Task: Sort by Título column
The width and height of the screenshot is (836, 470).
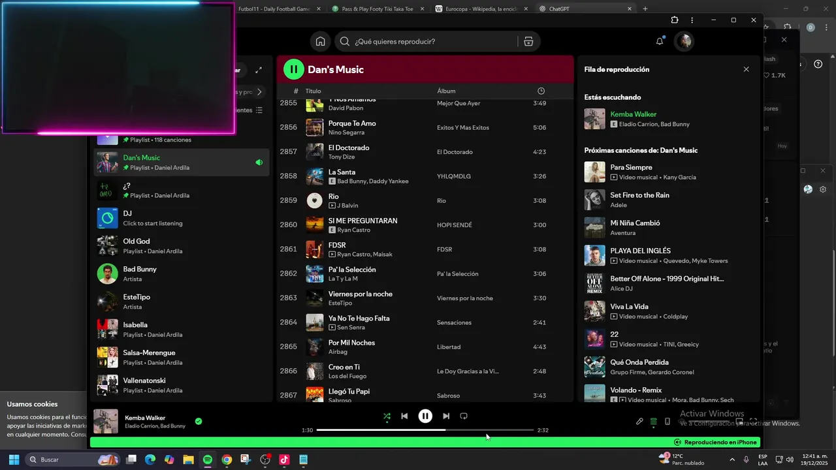Action: pyautogui.click(x=313, y=91)
